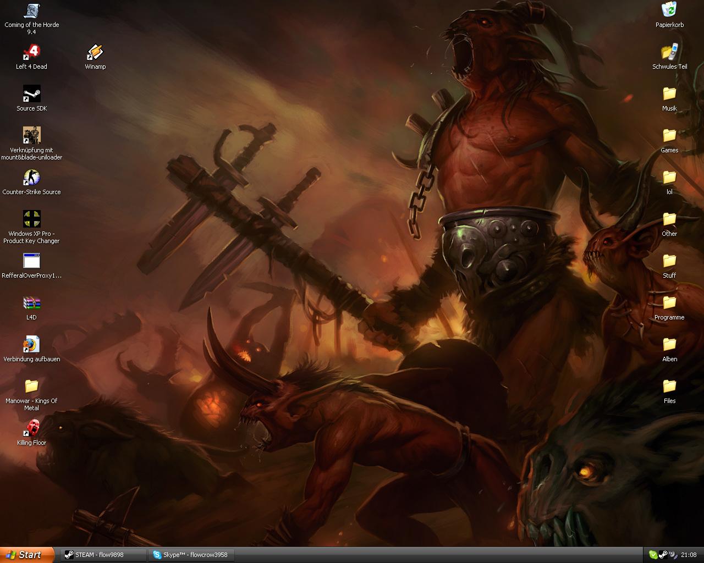Restore Skype flowcrow3958 taskbar window
Viewport: 704px width, 563px height.
click(x=191, y=555)
